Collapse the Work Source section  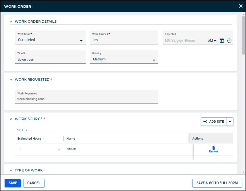11,119
